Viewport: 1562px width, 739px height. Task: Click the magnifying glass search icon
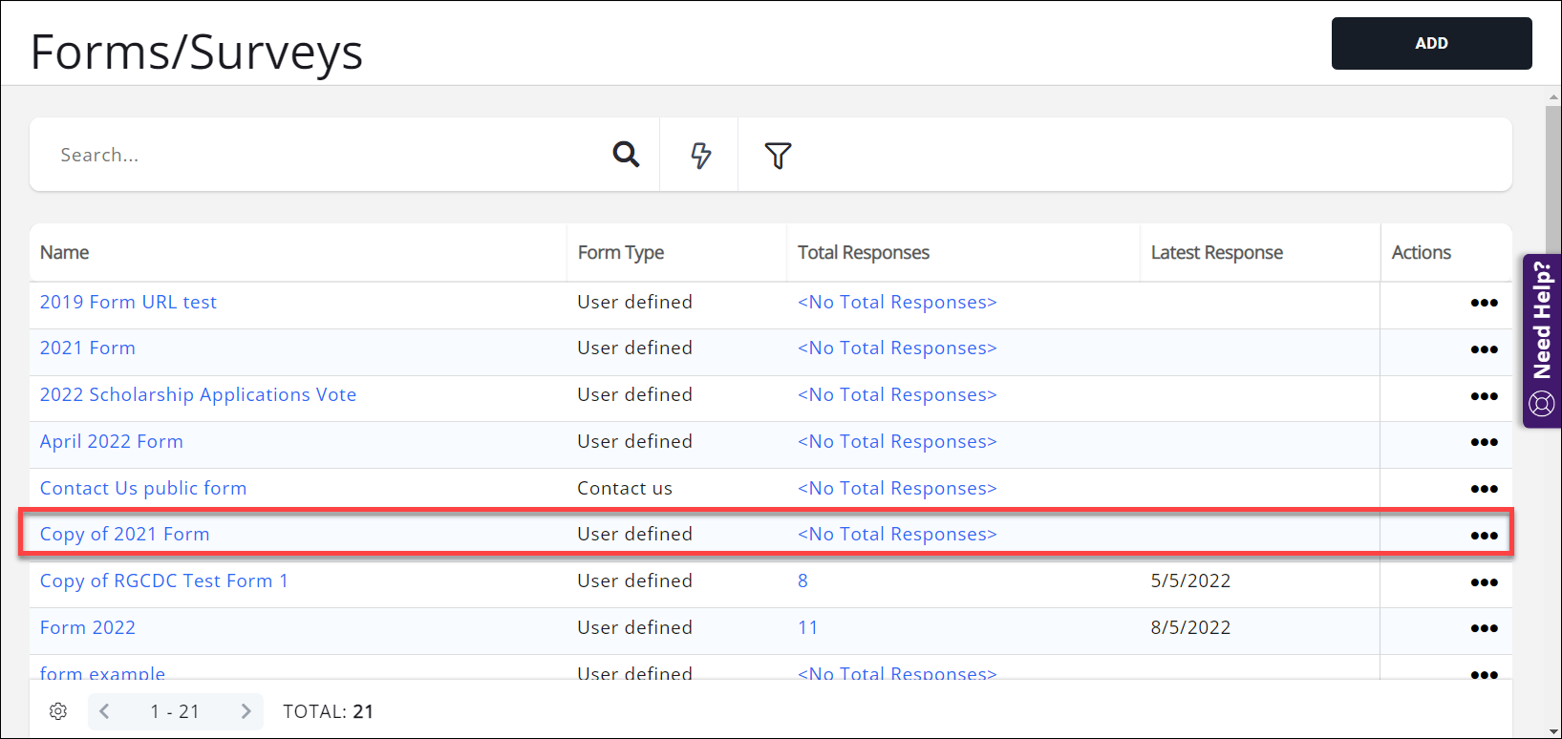[x=626, y=154]
